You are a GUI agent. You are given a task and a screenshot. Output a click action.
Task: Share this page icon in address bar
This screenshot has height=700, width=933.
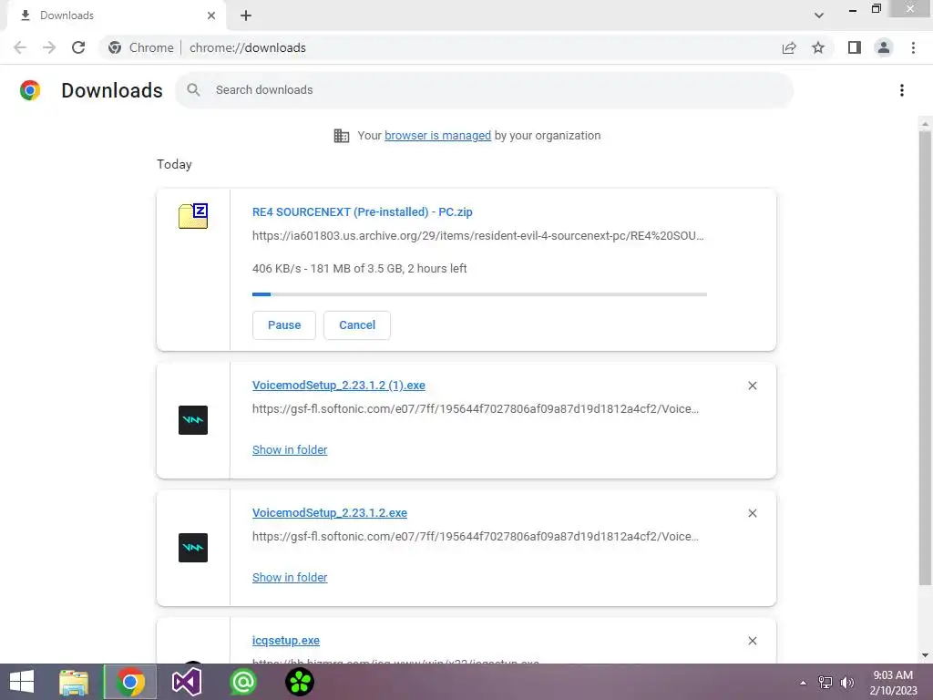tap(789, 47)
